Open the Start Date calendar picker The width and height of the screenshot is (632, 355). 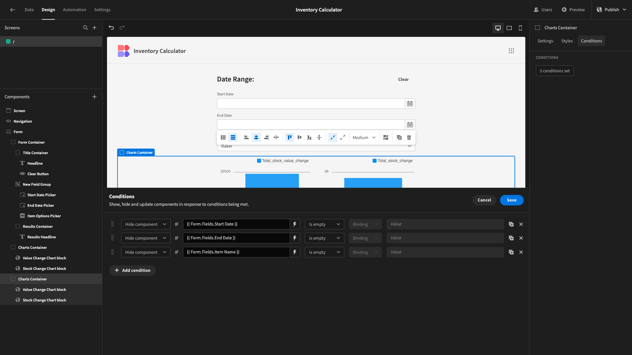coord(410,104)
